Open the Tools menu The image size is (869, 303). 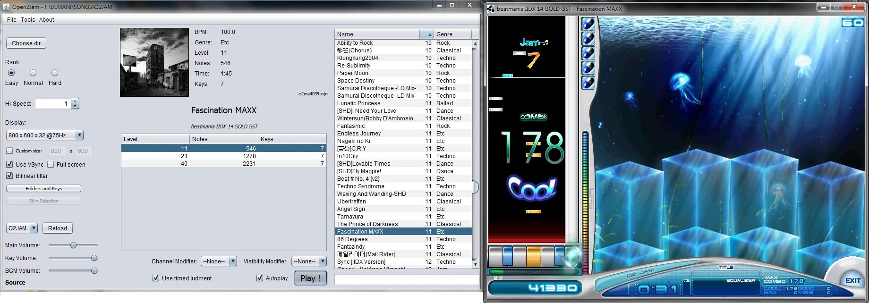click(x=28, y=20)
